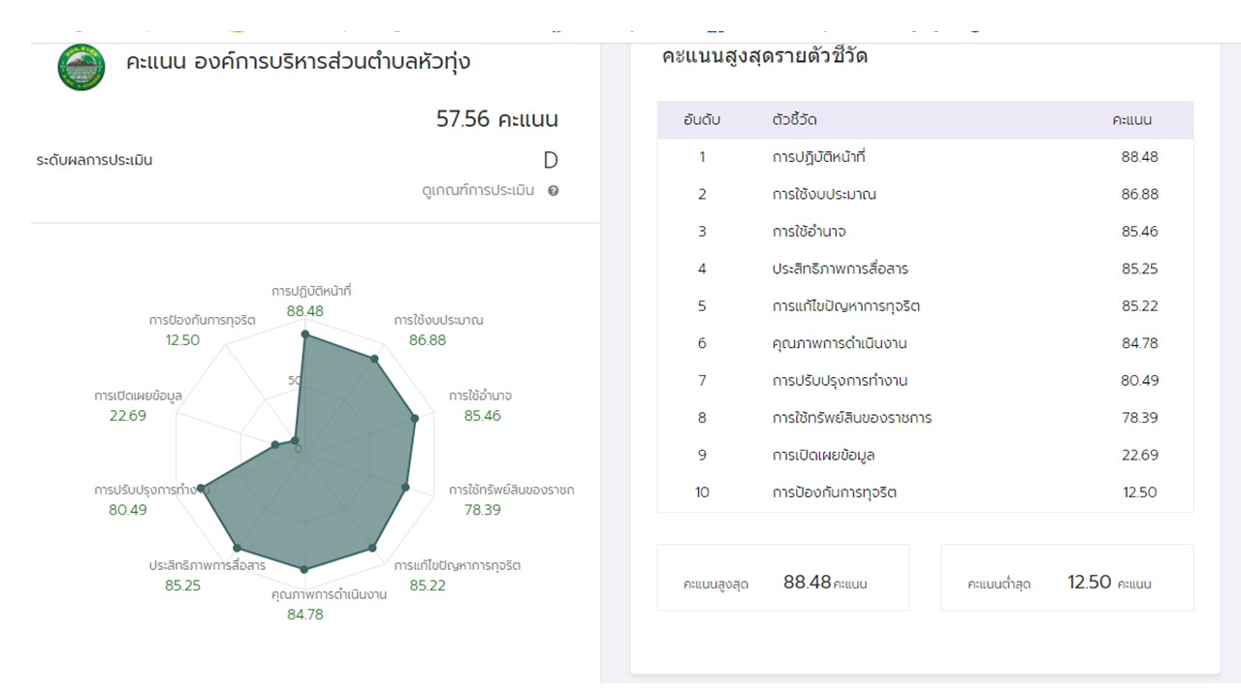Click radar label ประสิทธิภาพการสื่อสาร
This screenshot has height=698, width=1241.
click(207, 565)
